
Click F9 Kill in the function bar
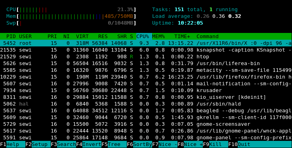click(216, 144)
